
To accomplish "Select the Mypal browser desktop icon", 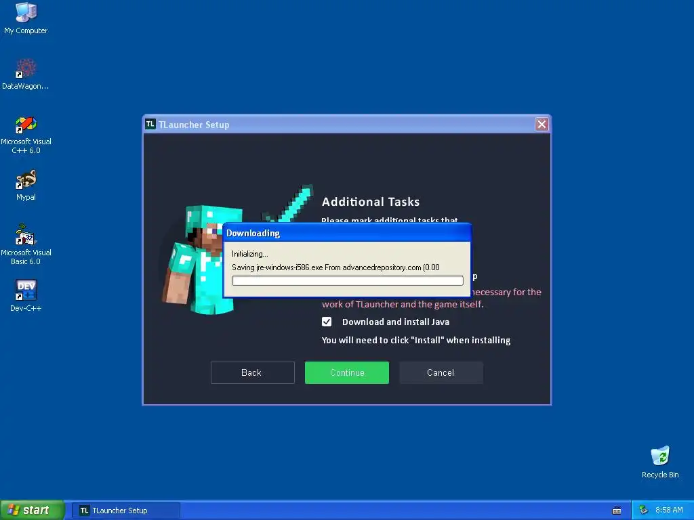I will (x=26, y=186).
